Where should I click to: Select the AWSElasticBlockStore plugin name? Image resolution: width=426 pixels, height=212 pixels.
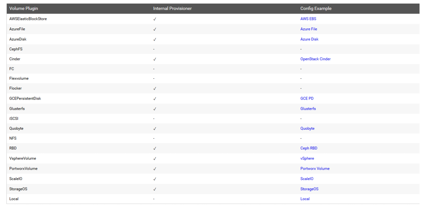click(28, 19)
